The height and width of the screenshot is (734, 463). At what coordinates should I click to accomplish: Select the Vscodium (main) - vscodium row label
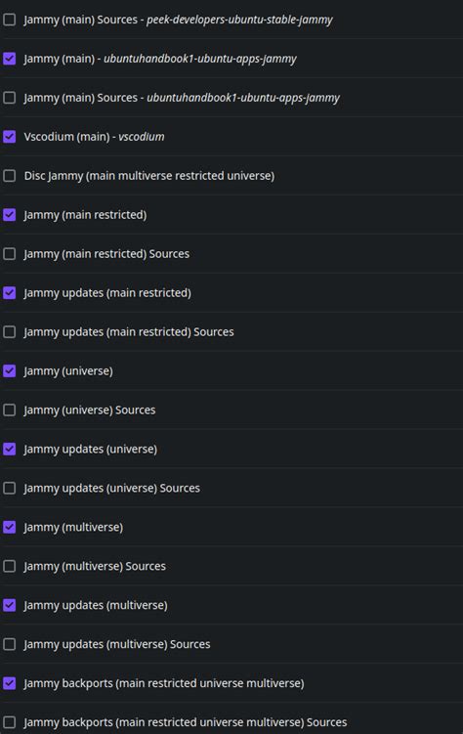[94, 137]
